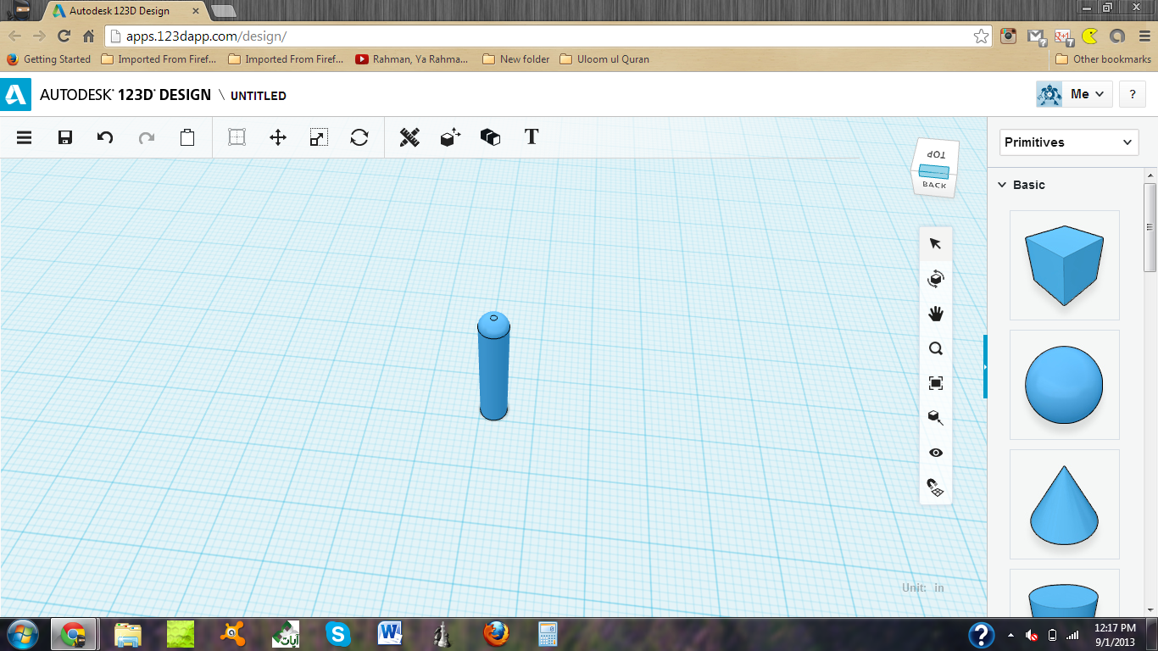Screen dimensions: 1158x651
Task: Open Other bookmarks folder
Action: click(1103, 59)
